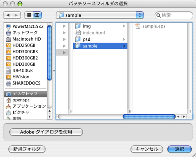The width and height of the screenshot is (196, 157).
Task: Select Macintosh HD drive in sidebar
Action: click(24, 39)
